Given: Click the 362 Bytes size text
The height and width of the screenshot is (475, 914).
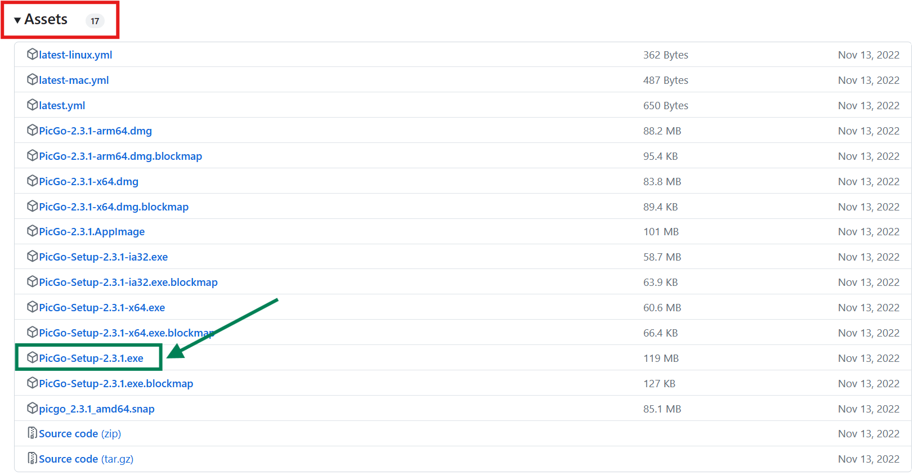Looking at the screenshot, I should (x=666, y=55).
